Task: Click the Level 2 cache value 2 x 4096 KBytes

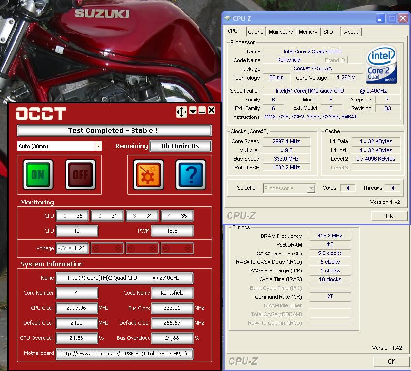Action: point(376,159)
